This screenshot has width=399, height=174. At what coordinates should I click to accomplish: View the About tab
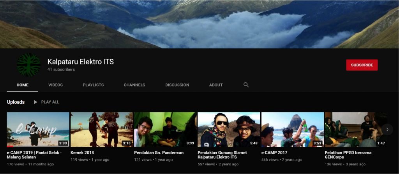click(x=216, y=85)
